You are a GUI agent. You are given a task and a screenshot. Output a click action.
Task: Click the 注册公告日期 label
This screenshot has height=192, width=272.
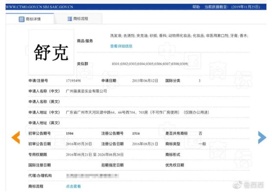(112, 144)
